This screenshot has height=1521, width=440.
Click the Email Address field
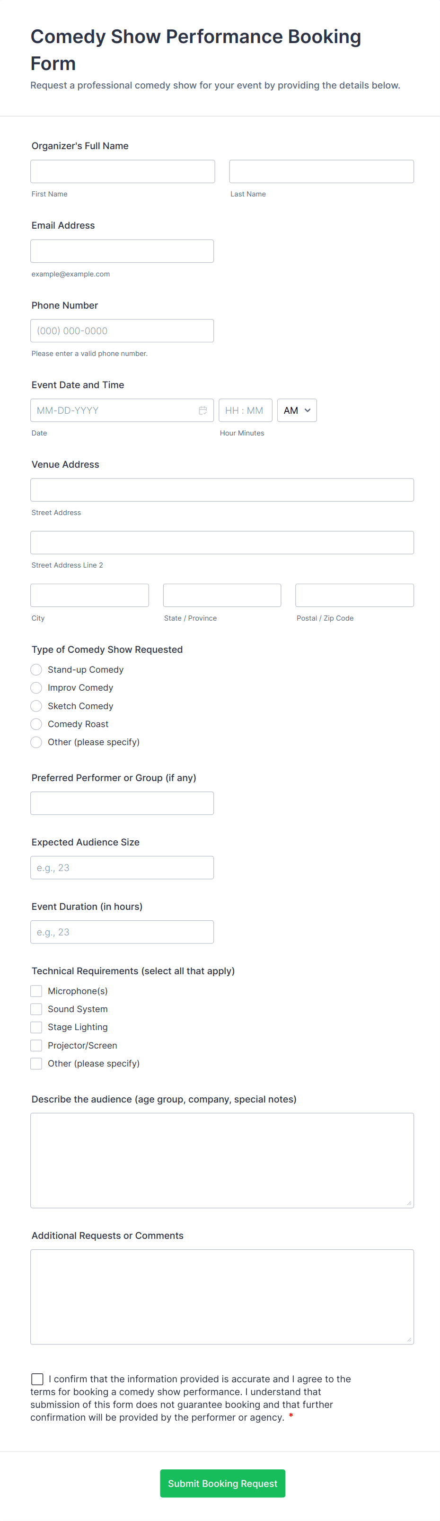[122, 251]
